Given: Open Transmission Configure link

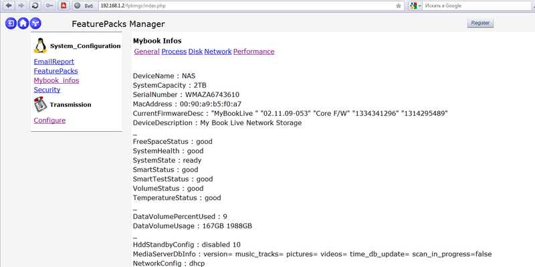Looking at the screenshot, I should tap(49, 120).
